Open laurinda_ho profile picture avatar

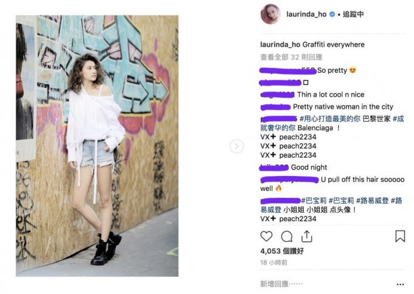click(270, 14)
